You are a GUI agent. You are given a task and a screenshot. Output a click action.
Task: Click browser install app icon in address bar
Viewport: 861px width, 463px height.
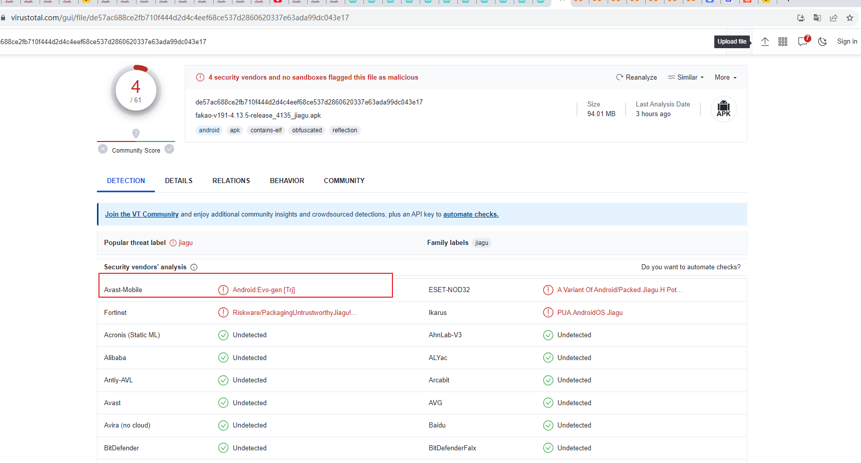(x=801, y=18)
